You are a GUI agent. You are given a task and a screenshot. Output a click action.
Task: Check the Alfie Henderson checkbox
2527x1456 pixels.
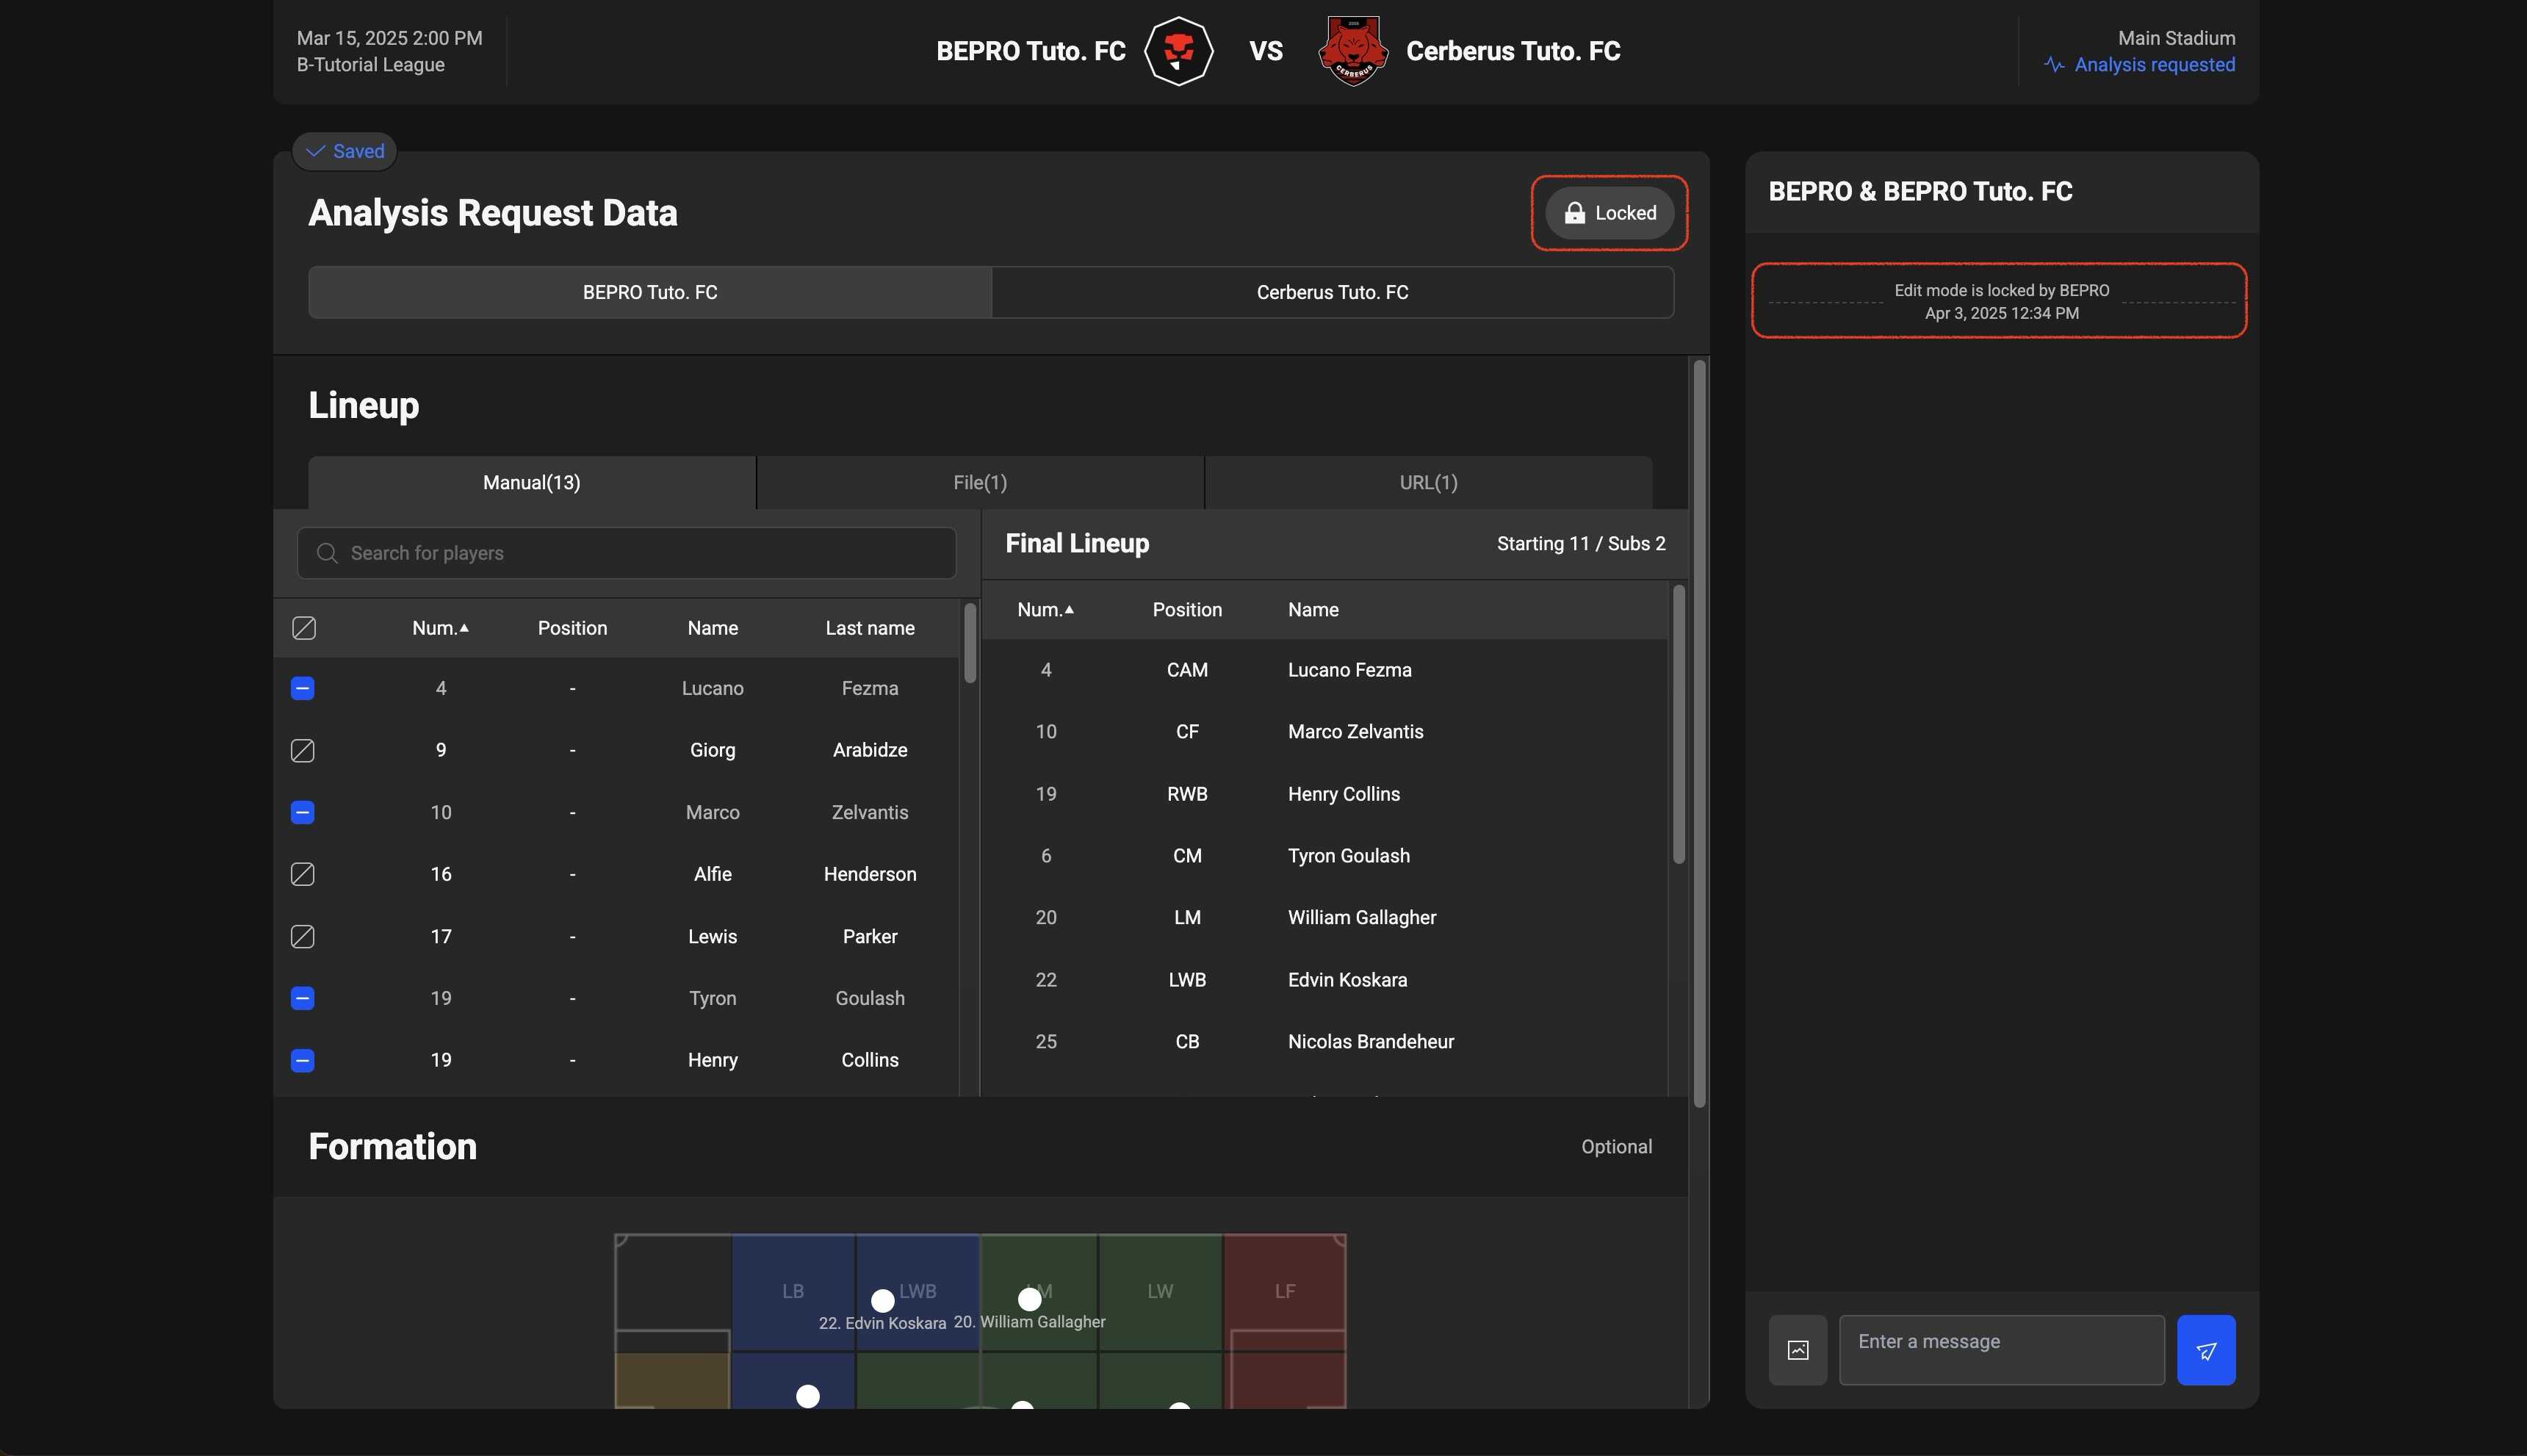(x=303, y=874)
